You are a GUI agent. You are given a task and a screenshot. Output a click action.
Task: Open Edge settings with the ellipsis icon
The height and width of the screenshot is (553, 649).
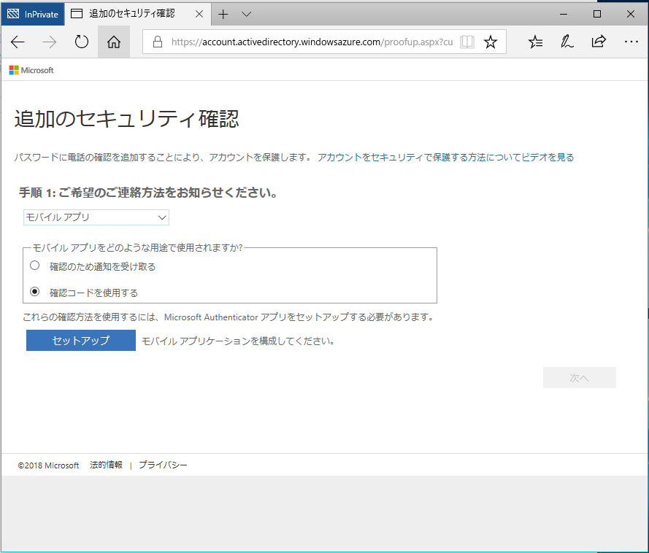631,42
